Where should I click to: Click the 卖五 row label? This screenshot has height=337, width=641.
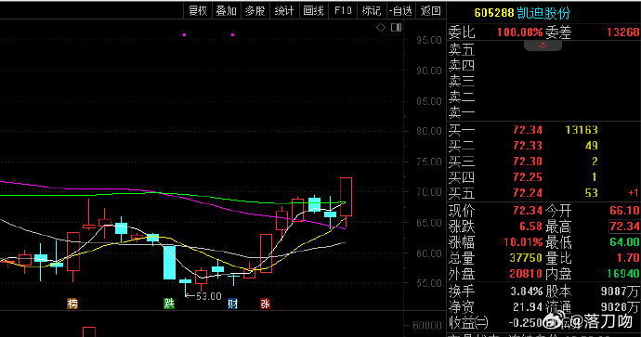[462, 49]
